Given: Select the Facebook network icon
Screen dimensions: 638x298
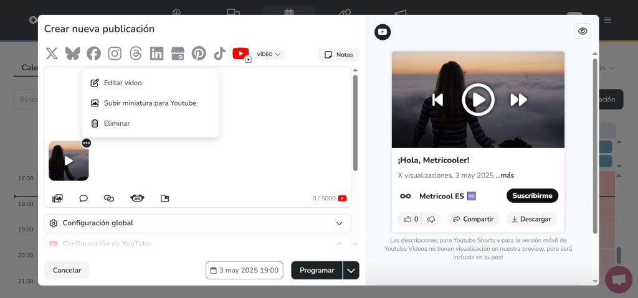Looking at the screenshot, I should (93, 54).
